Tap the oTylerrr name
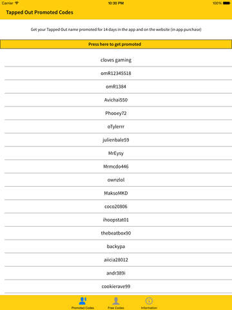 click(116, 127)
